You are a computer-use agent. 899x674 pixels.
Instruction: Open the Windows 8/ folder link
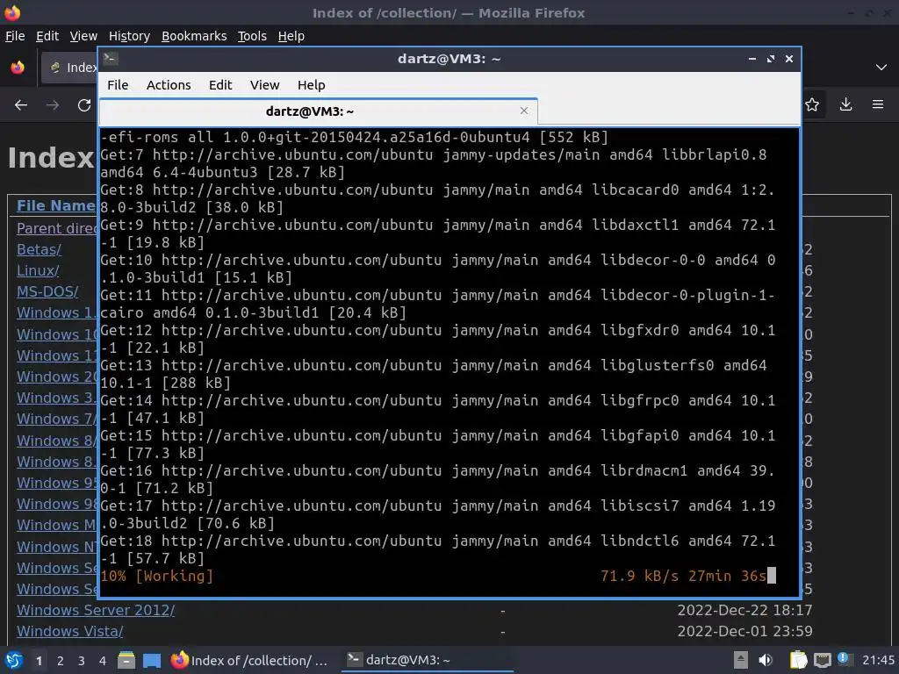57,441
